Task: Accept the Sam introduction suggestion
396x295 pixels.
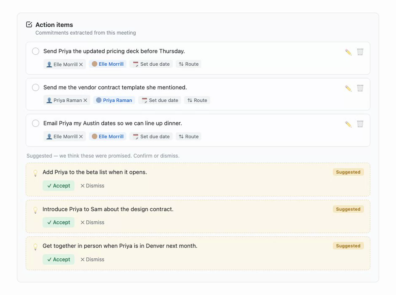Action: (x=58, y=222)
